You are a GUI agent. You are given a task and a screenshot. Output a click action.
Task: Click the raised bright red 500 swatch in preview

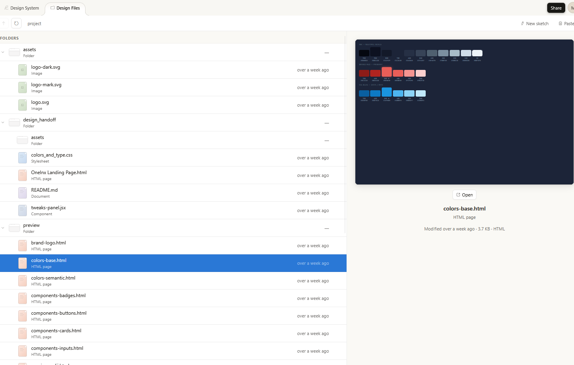click(387, 72)
